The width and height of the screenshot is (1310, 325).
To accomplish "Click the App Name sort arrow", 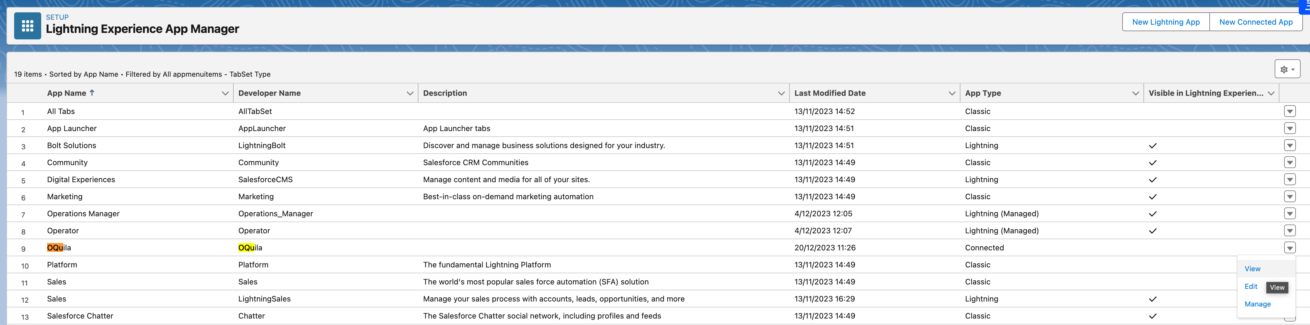I will 92,93.
